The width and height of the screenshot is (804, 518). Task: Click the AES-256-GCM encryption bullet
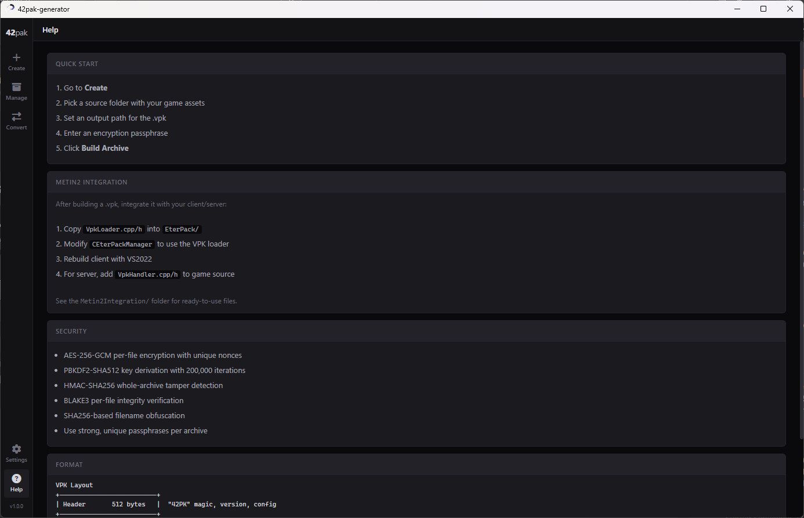pyautogui.click(x=153, y=356)
